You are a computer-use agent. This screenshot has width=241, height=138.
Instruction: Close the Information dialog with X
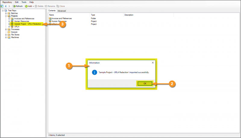point(153,63)
